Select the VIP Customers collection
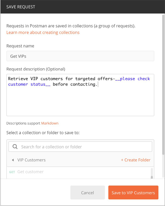This screenshot has height=206, width=165. click(x=32, y=160)
